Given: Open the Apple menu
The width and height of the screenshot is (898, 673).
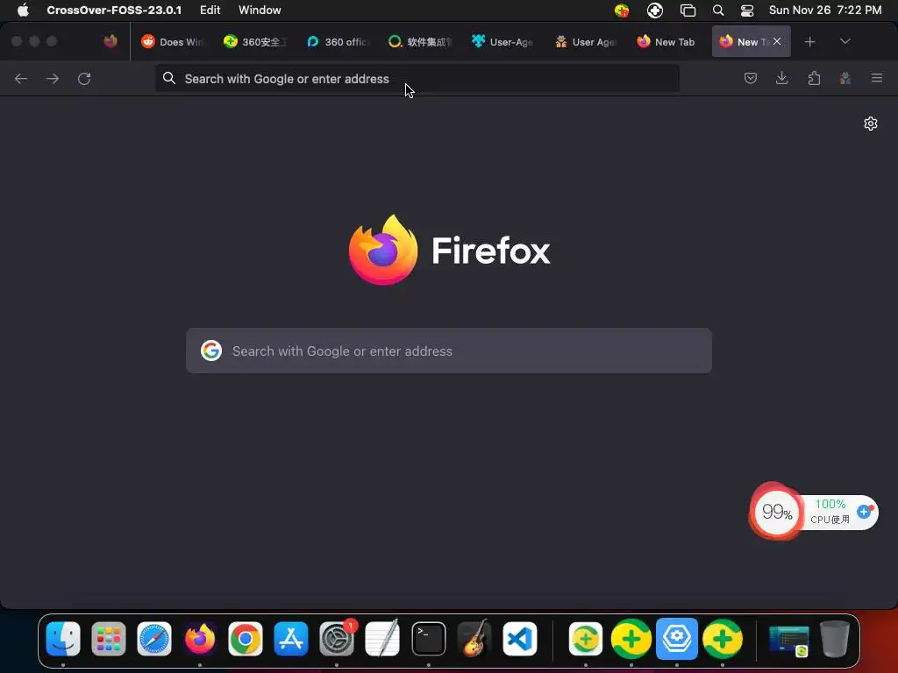Looking at the screenshot, I should tap(23, 10).
